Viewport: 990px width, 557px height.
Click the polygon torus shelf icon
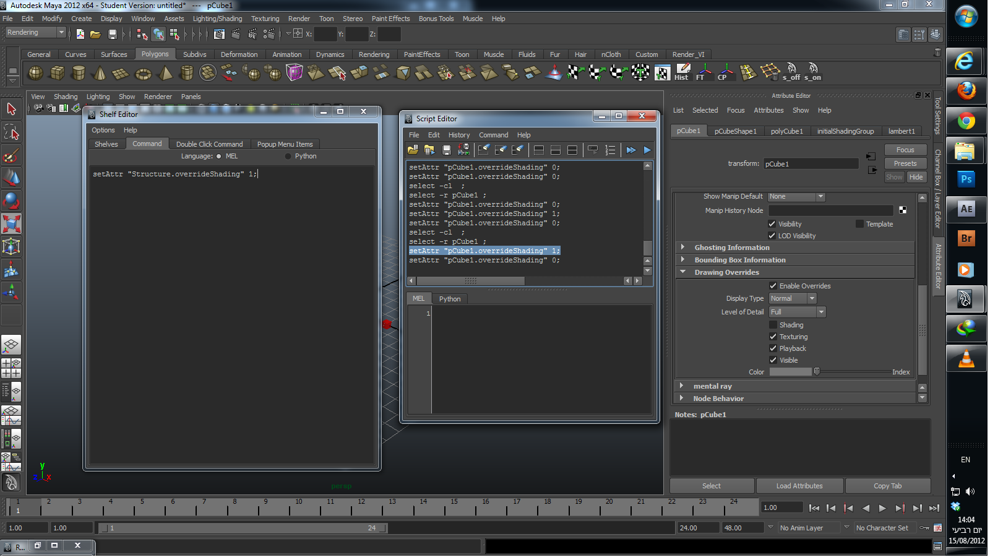click(x=143, y=74)
